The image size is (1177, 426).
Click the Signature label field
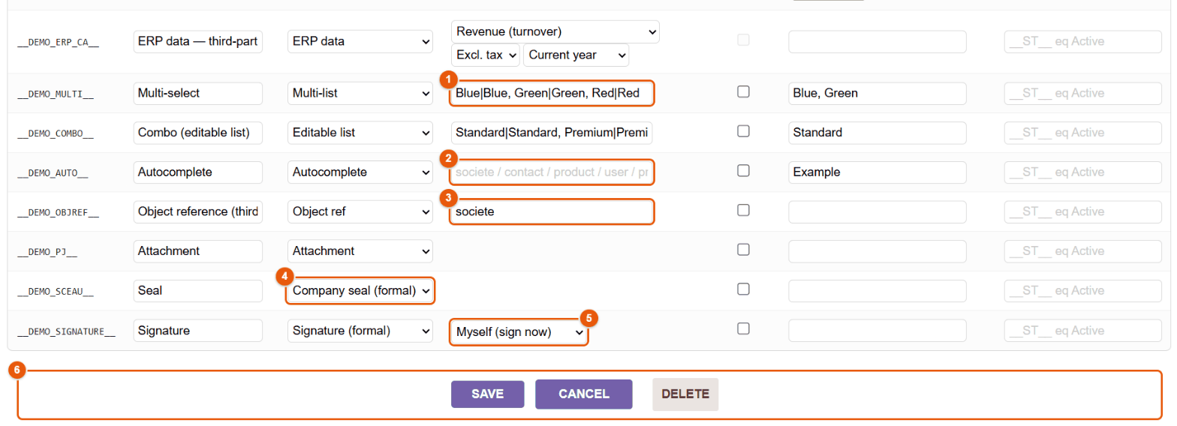tap(197, 330)
